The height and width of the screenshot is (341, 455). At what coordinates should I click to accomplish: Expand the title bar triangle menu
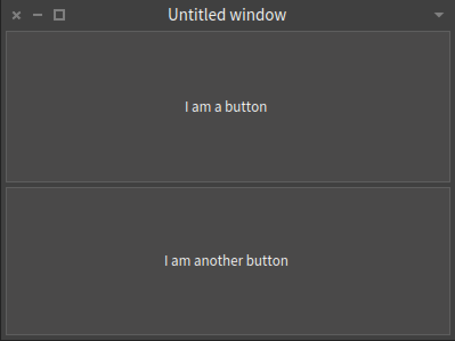(438, 15)
